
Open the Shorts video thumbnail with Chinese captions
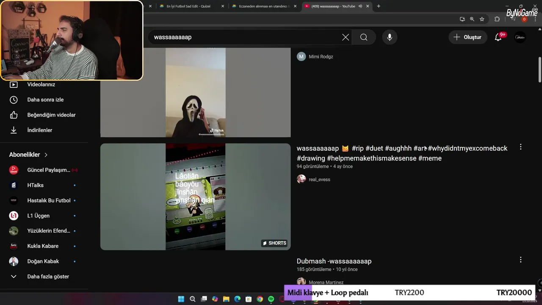(195, 197)
